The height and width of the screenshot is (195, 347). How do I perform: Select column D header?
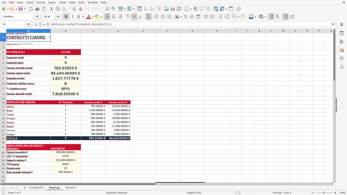click(x=118, y=31)
